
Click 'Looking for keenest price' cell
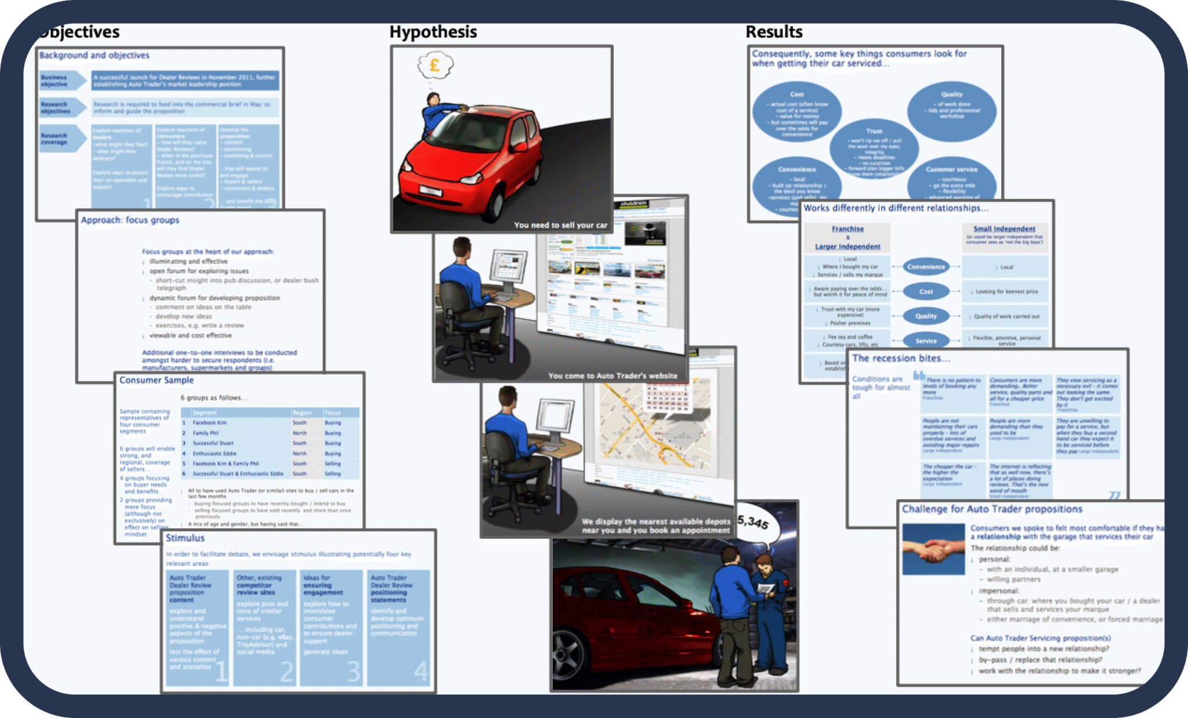tap(1005, 292)
